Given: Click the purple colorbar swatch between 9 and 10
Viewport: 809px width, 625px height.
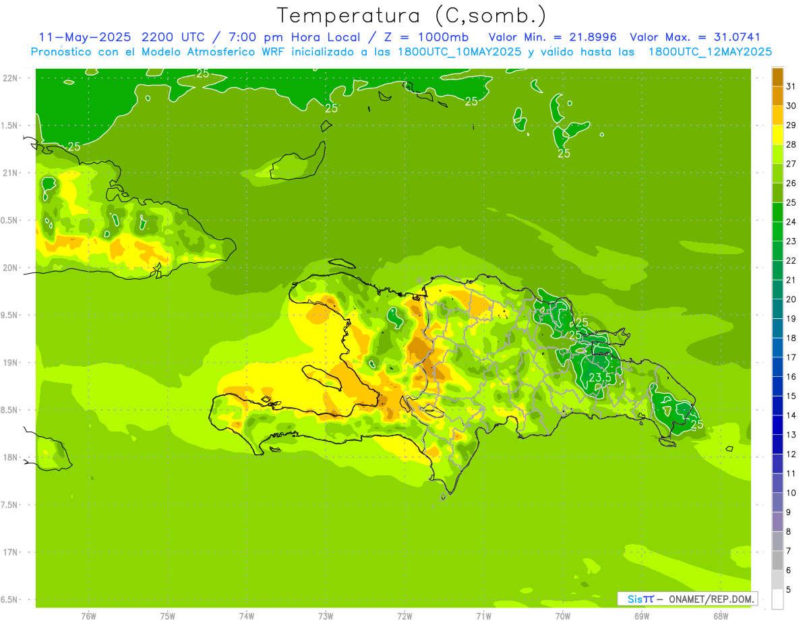Looking at the screenshot, I should click(777, 502).
